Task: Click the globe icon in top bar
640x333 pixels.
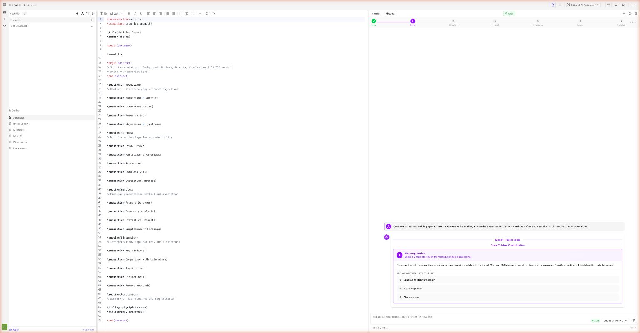Action: [x=560, y=5]
